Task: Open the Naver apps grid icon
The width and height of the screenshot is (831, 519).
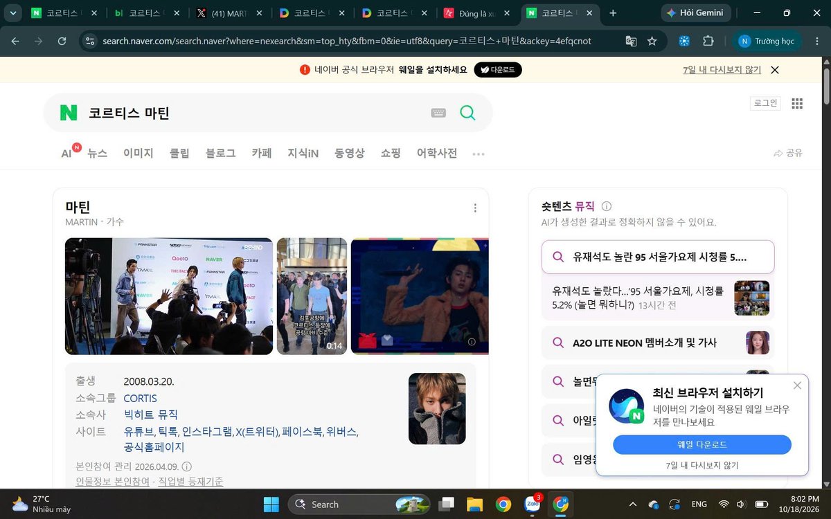Action: 797,103
